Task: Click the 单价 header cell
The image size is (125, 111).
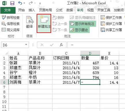Action: 109,58
